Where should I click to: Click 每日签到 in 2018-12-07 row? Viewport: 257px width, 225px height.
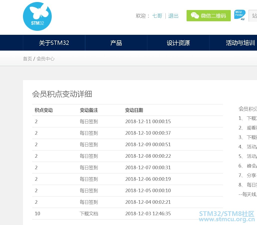click(89, 167)
